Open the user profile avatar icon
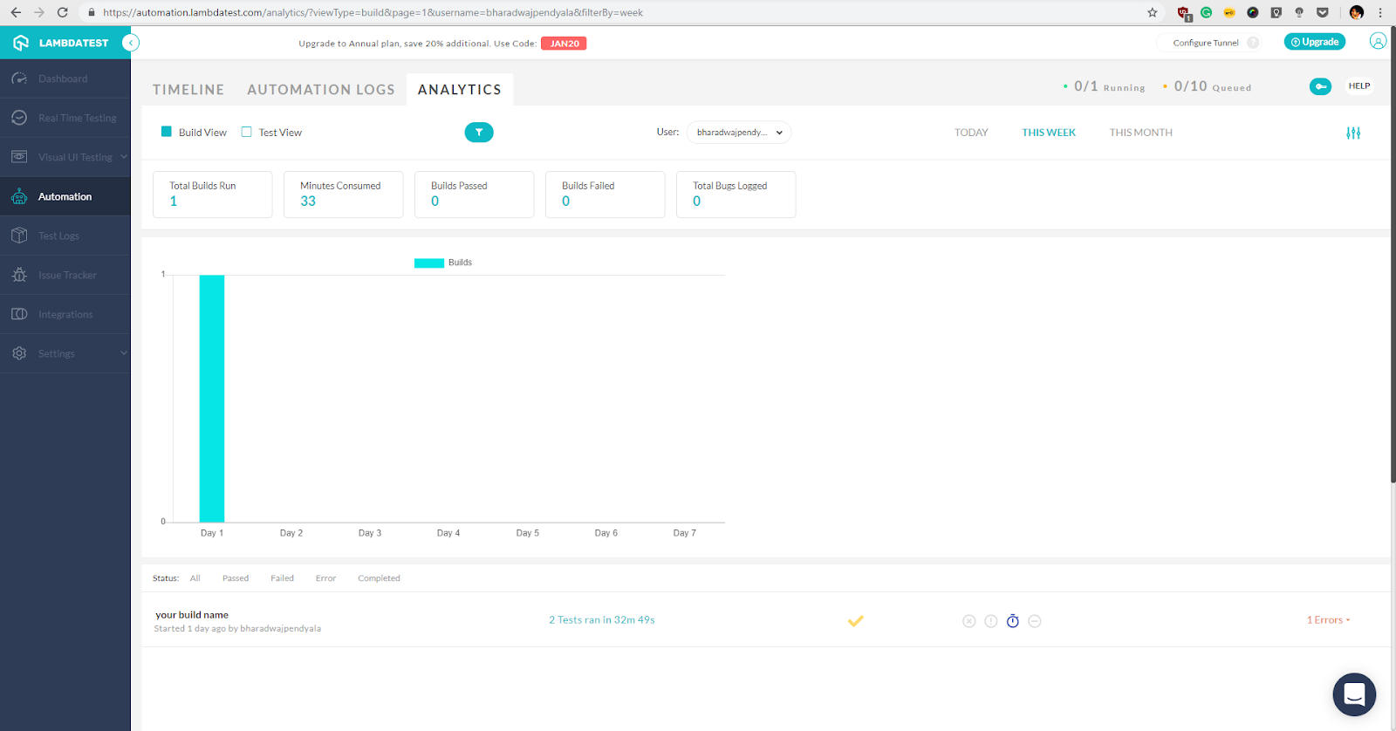Image resolution: width=1396 pixels, height=731 pixels. (x=1378, y=42)
